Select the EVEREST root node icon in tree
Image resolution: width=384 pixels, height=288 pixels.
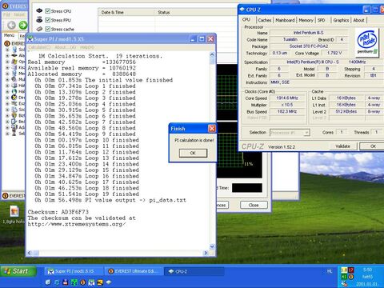tap(7, 43)
